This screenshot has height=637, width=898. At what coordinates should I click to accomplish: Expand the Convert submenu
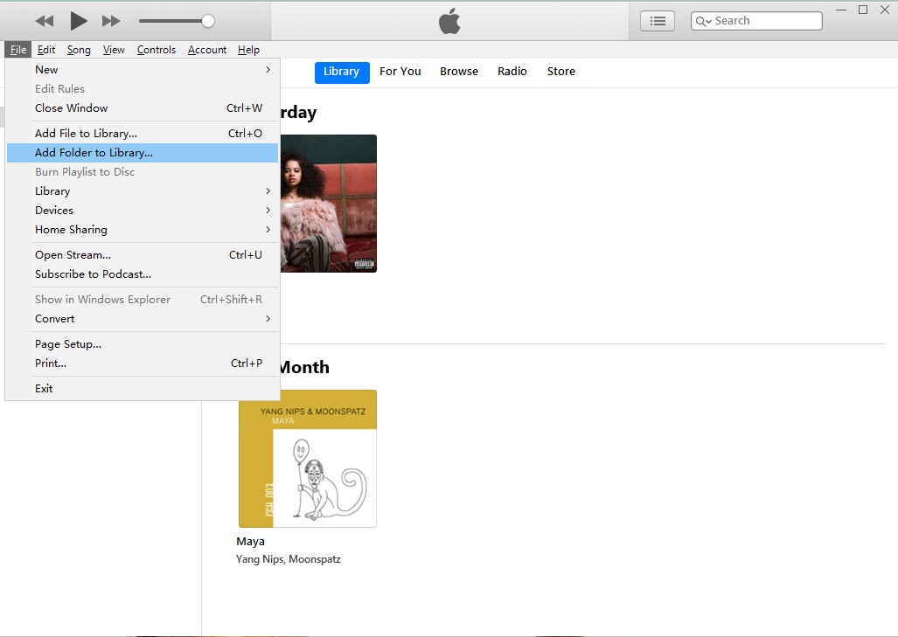[143, 319]
